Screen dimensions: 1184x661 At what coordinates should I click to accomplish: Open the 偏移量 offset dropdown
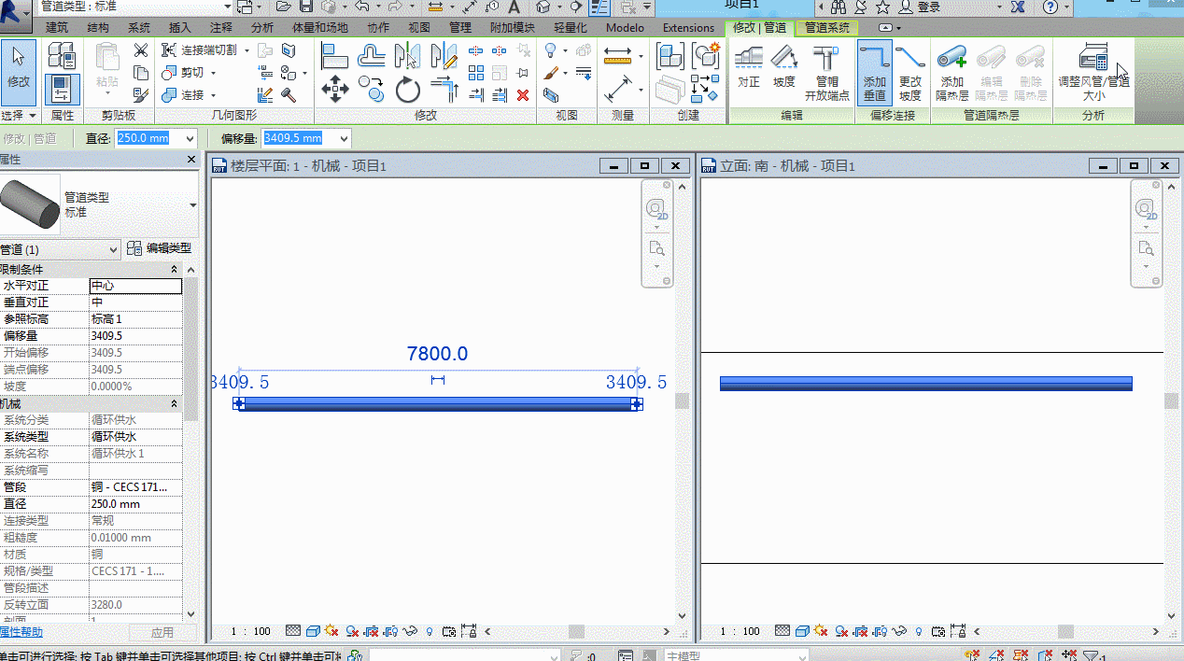coord(344,138)
